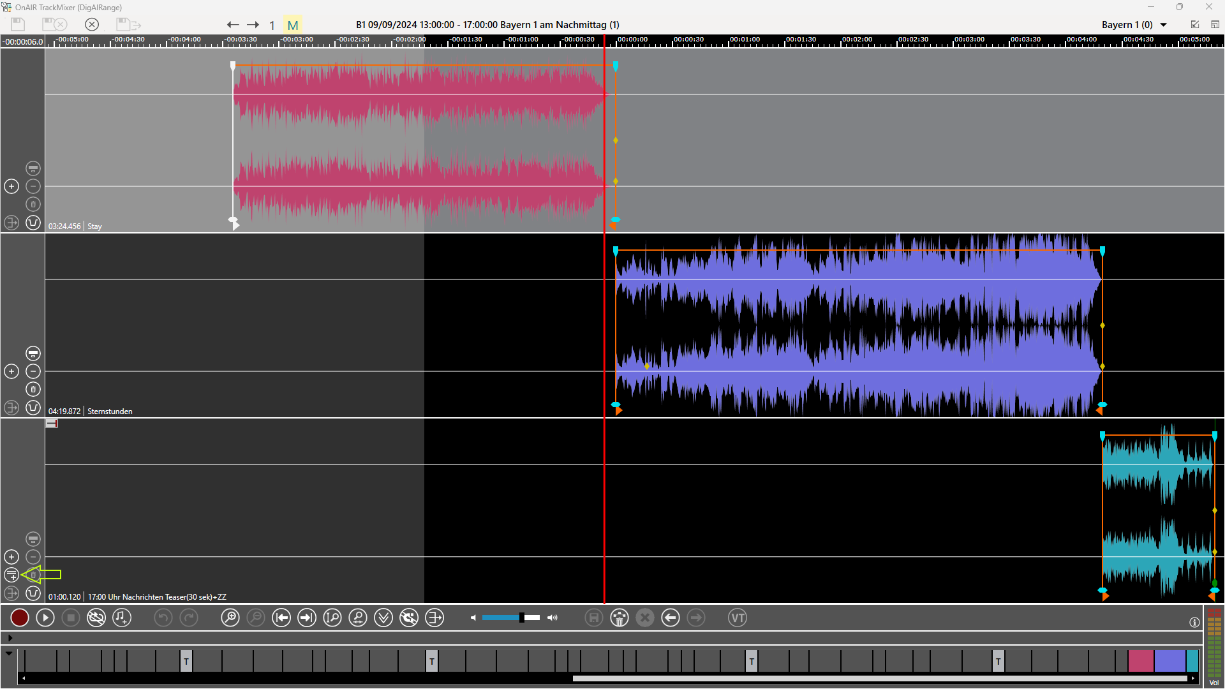Expand the overview panel black triangle

tap(9, 653)
